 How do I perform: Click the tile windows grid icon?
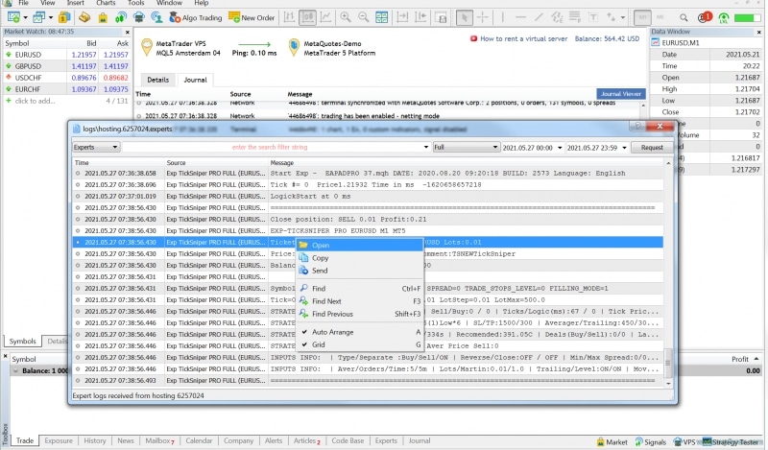pos(381,17)
